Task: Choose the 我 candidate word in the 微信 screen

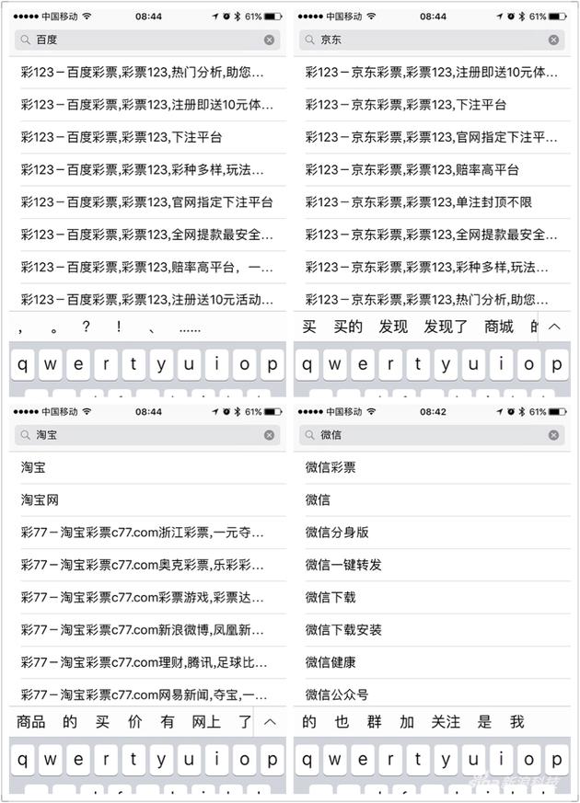Action: 517,722
